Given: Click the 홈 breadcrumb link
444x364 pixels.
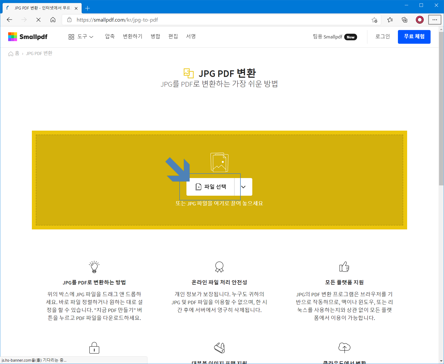Looking at the screenshot, I should [x=17, y=53].
